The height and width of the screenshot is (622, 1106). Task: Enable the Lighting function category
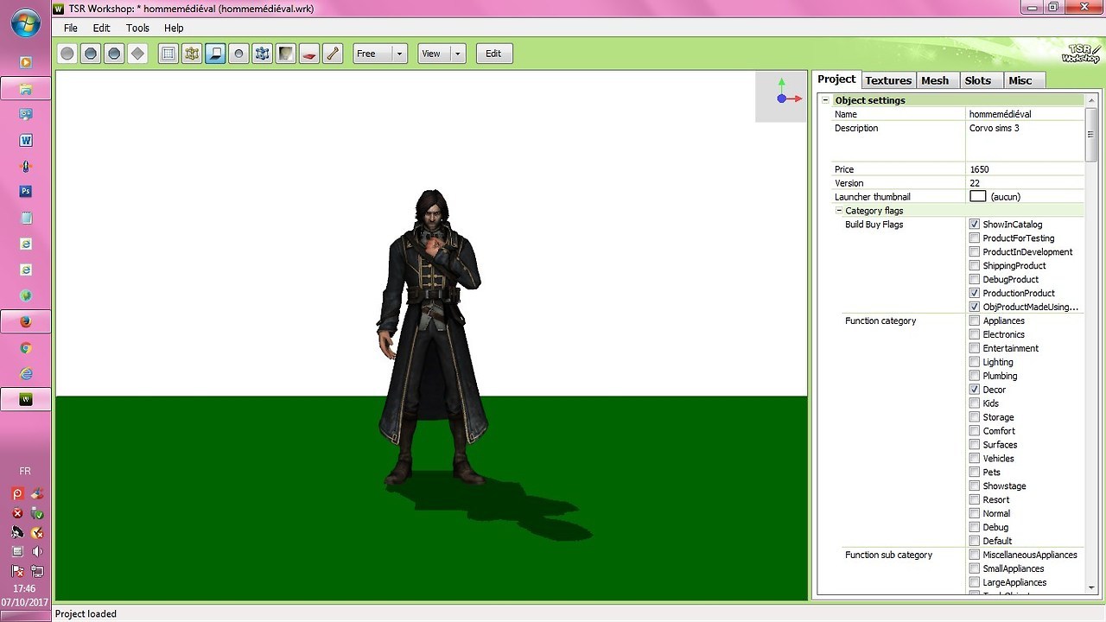point(975,362)
